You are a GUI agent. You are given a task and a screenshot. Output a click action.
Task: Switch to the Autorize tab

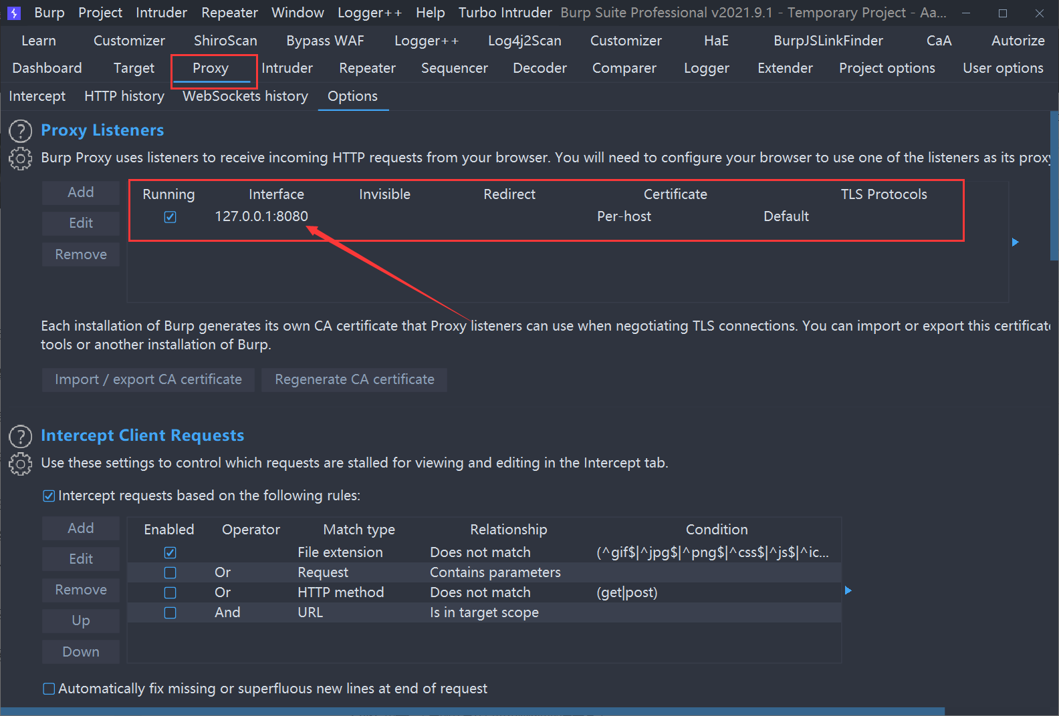(1018, 41)
